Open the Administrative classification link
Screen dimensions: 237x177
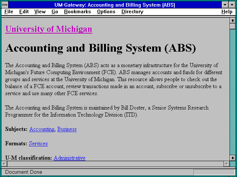point(70,158)
